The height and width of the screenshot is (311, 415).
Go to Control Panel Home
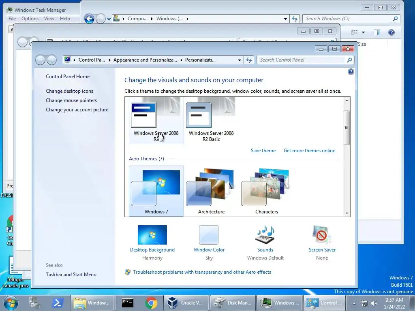point(68,77)
